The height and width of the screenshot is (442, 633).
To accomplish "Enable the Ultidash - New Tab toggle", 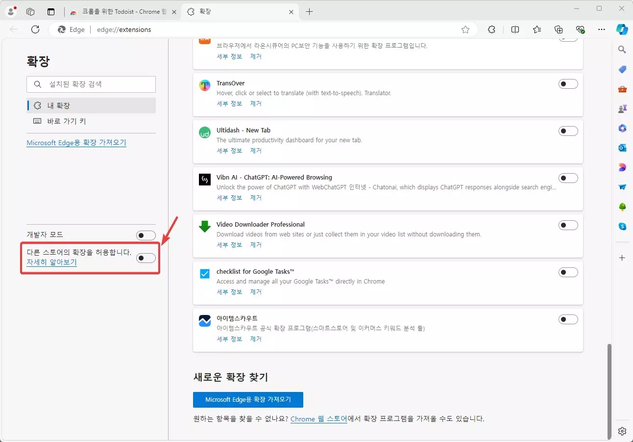I will click(x=568, y=131).
